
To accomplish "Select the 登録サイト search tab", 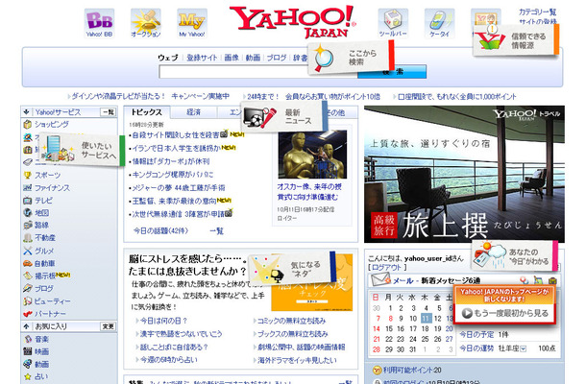I will coord(202,58).
